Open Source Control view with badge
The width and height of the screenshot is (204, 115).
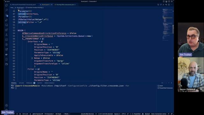(x=6, y=15)
